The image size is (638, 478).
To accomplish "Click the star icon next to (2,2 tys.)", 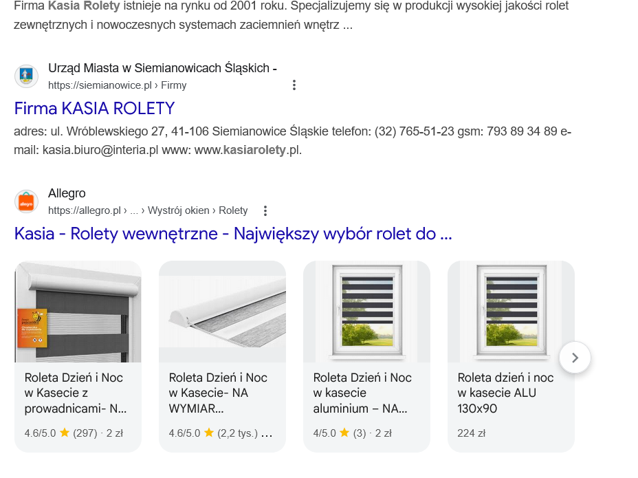I will [x=210, y=433].
